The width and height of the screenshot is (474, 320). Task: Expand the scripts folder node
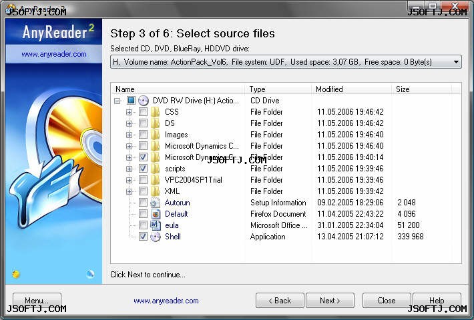[129, 169]
